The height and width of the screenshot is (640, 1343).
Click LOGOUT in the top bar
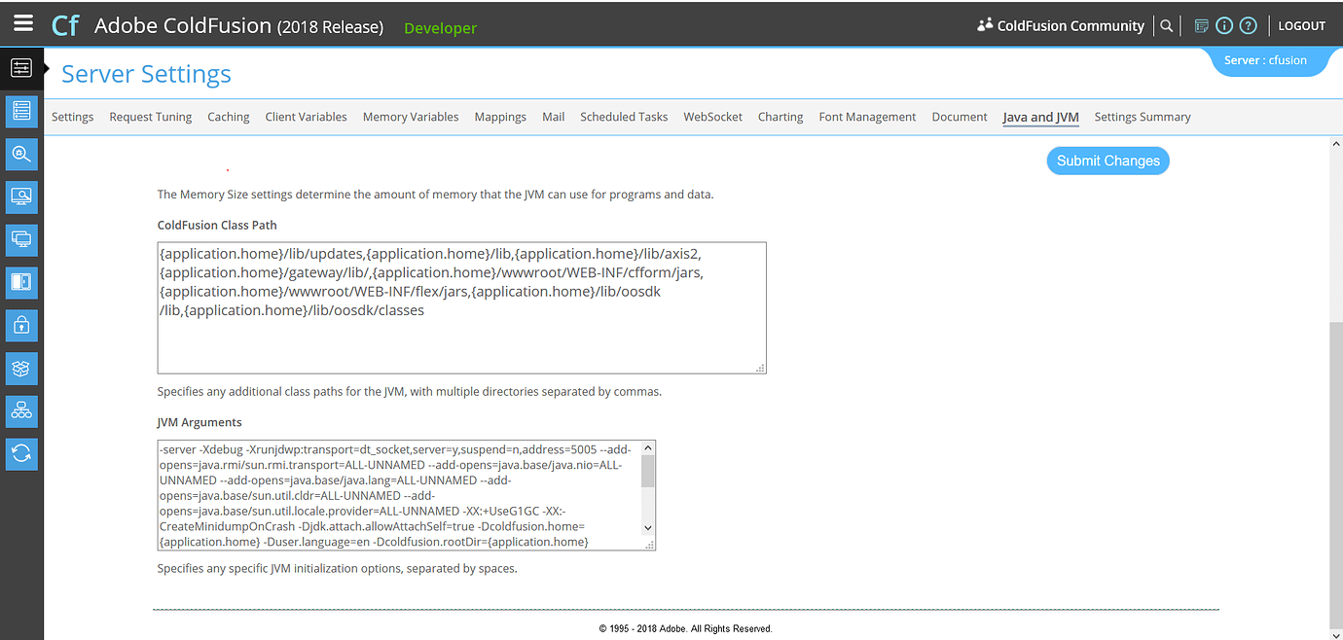pyautogui.click(x=1301, y=25)
